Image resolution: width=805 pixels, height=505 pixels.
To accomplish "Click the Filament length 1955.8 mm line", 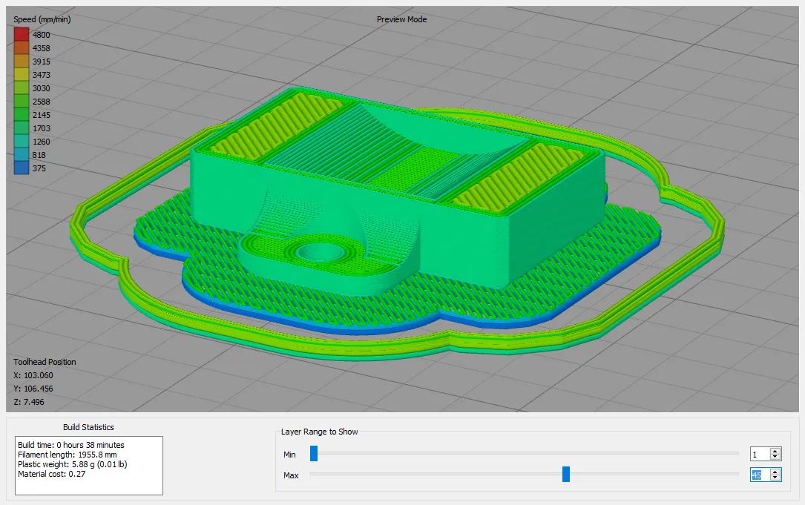I will click(68, 455).
